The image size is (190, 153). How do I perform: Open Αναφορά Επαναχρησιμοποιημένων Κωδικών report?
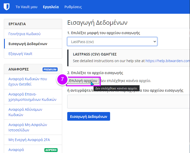(33, 97)
